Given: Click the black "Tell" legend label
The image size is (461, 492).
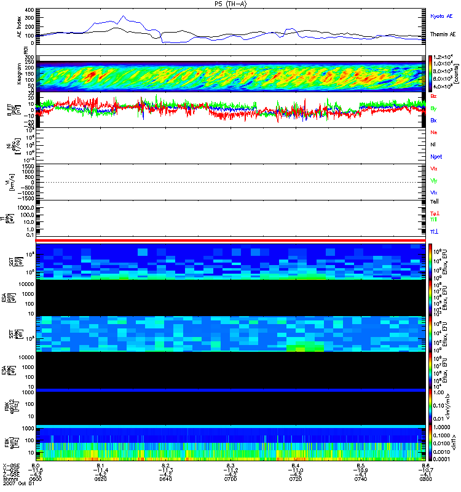Looking at the screenshot, I should pyautogui.click(x=435, y=202).
